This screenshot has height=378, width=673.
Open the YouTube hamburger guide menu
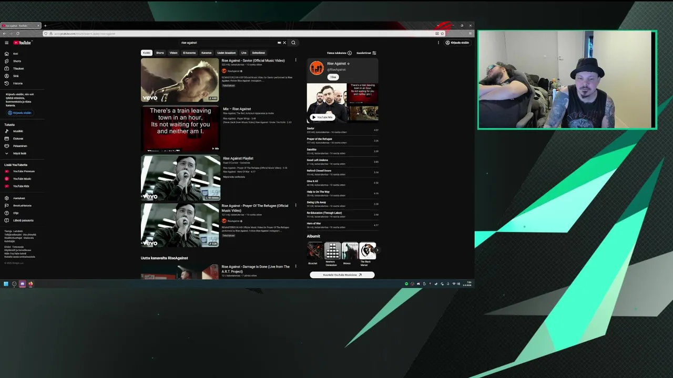(x=6, y=43)
